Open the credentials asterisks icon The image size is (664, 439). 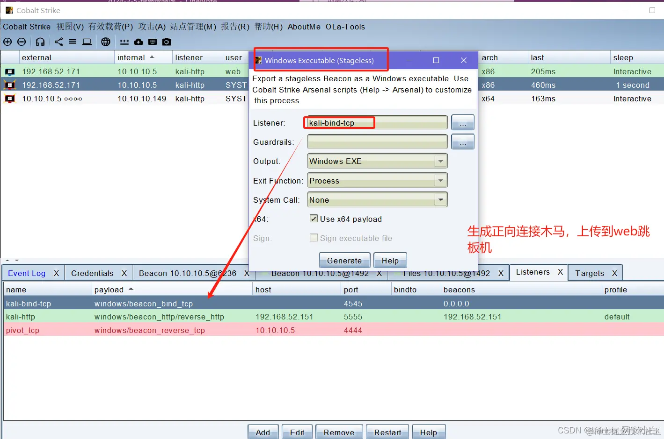[x=124, y=42]
